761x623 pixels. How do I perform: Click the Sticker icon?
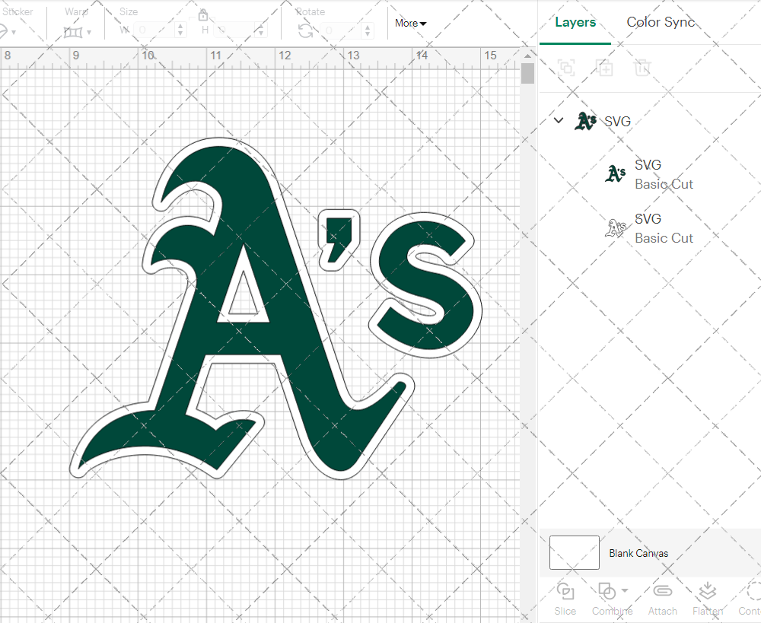[2, 32]
